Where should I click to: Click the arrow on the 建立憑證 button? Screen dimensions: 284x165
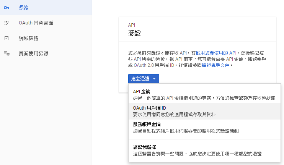point(154,79)
